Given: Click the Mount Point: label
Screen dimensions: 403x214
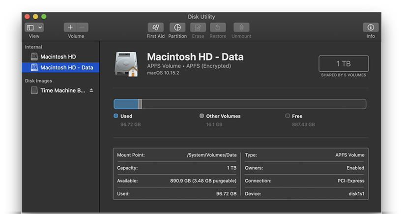Looking at the screenshot, I should 131,155.
